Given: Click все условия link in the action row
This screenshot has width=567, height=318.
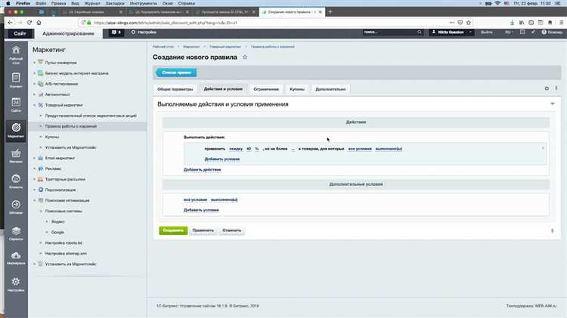Looking at the screenshot, I should [360, 149].
